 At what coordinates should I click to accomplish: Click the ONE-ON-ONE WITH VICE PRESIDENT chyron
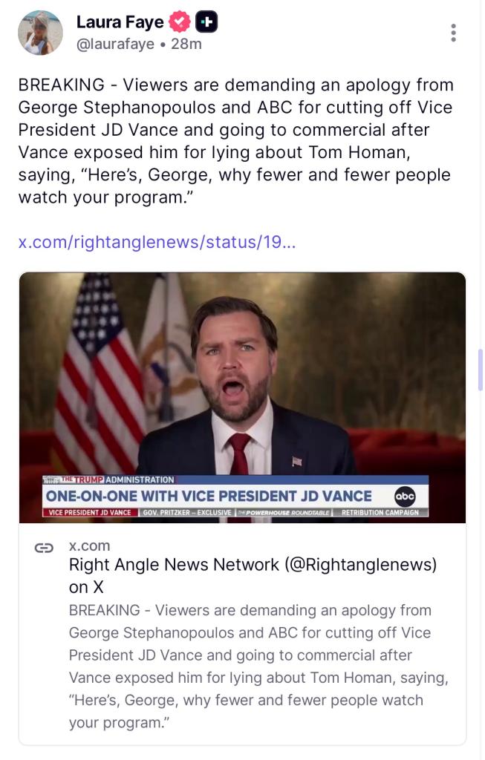coord(208,496)
